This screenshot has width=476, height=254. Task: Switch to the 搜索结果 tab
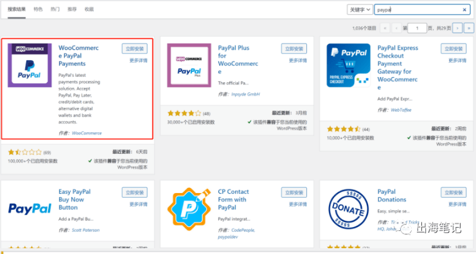point(17,10)
